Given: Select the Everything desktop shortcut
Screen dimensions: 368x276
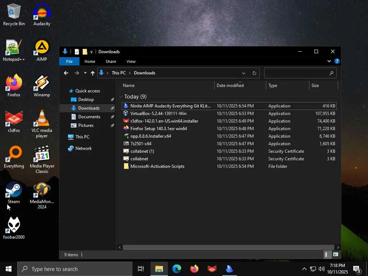Looking at the screenshot, I should click(x=14, y=157).
